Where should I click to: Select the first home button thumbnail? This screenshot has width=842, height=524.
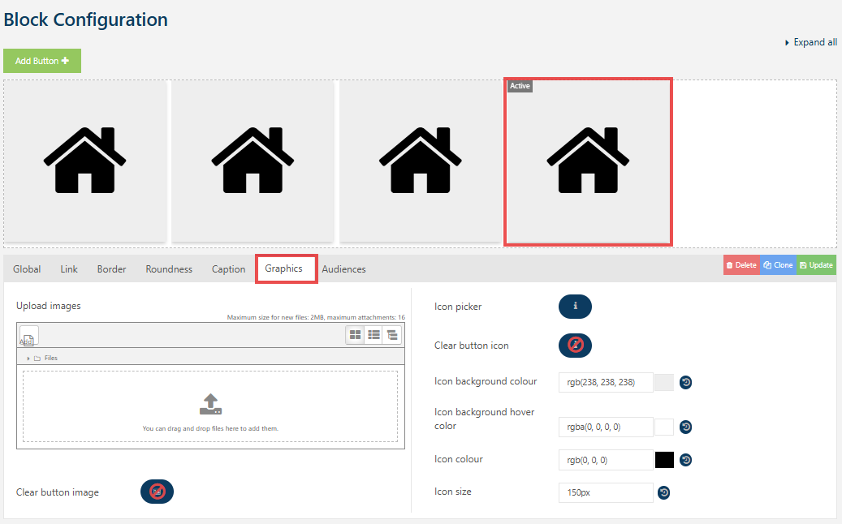click(x=85, y=161)
